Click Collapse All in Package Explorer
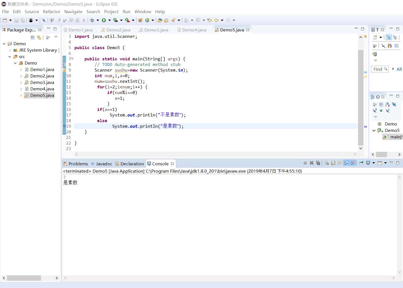Image resolution: width=403 pixels, height=288 pixels. pos(33,37)
